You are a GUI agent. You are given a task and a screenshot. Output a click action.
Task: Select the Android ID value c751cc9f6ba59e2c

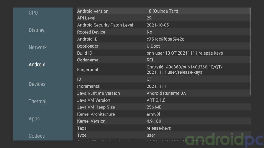(165, 39)
